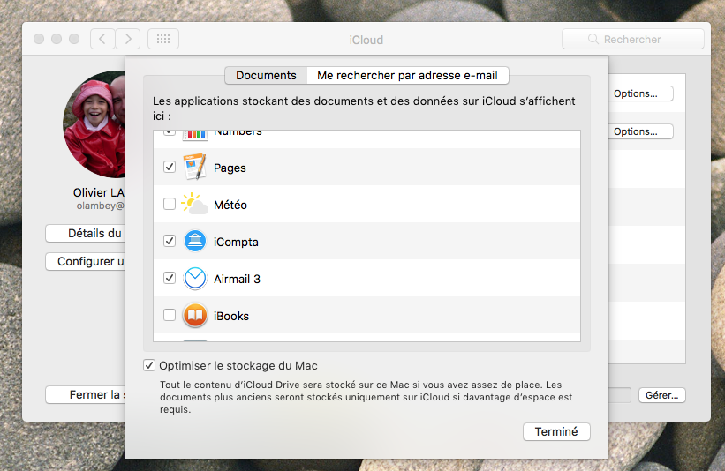The height and width of the screenshot is (471, 725).
Task: Toggle Optimiser le stockage du Mac
Action: click(149, 365)
